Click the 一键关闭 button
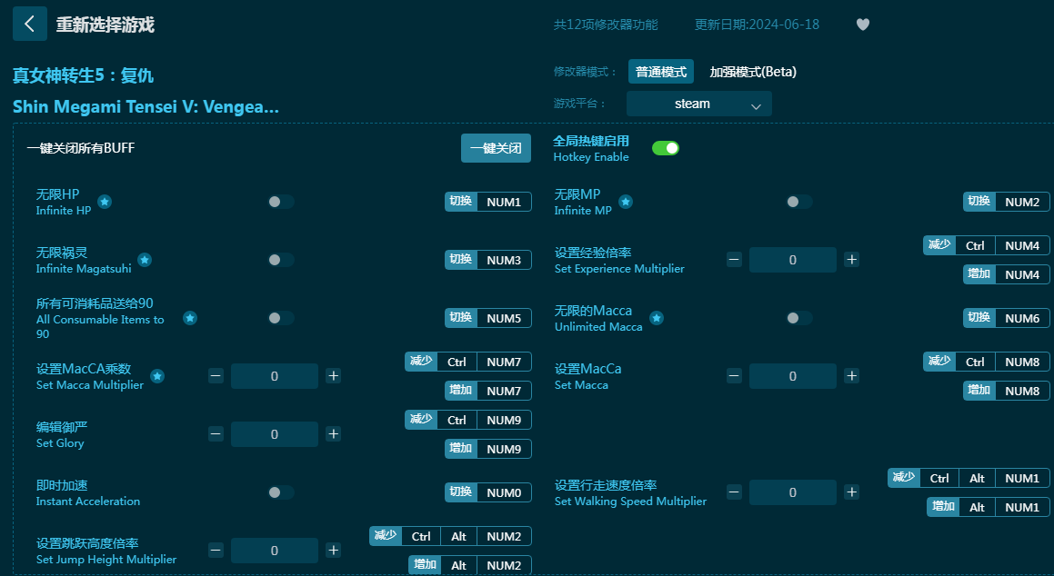The height and width of the screenshot is (576, 1054). point(496,148)
